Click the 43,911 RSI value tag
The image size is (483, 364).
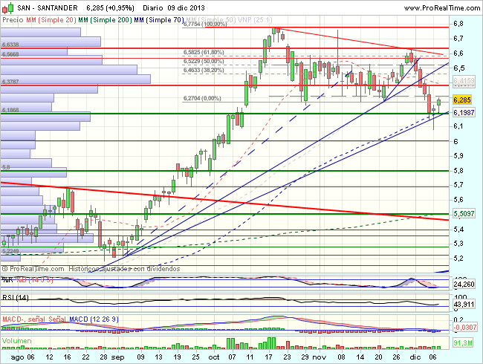coord(464,305)
